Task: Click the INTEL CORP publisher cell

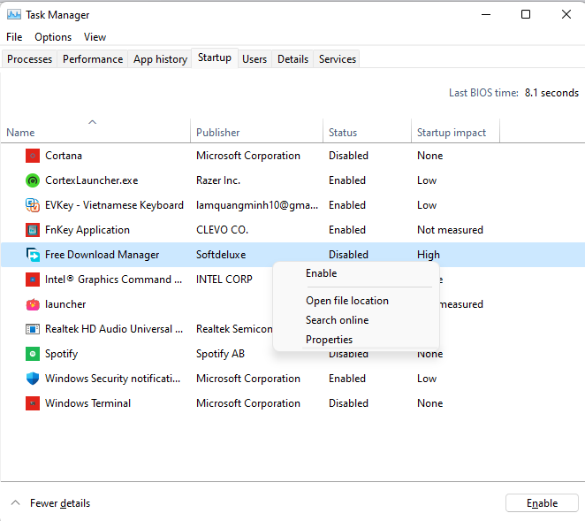Action: pyautogui.click(x=224, y=280)
